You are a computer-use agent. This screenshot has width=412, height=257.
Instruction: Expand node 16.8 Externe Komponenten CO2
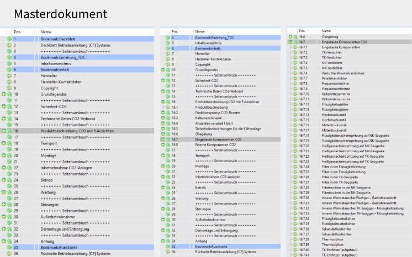(163, 144)
